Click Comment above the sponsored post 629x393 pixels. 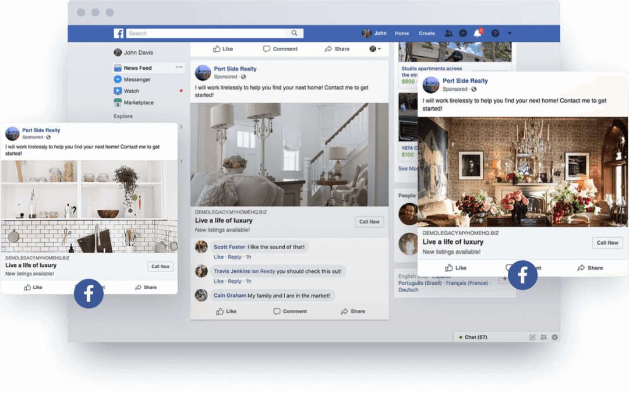coord(280,49)
